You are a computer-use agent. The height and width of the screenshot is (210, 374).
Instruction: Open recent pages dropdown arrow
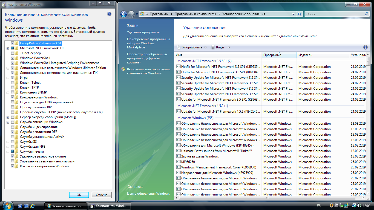(x=137, y=14)
